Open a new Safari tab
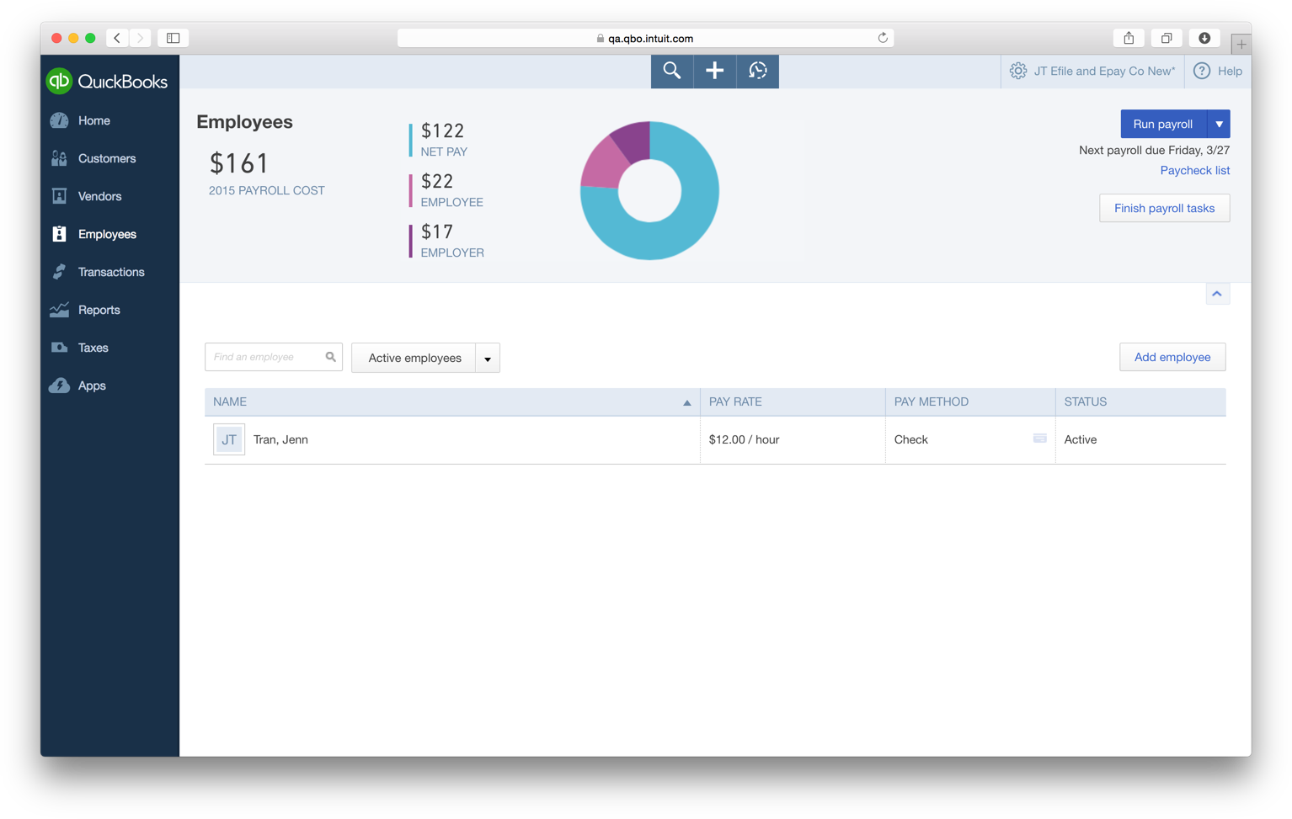Viewport: 1292px width, 819px height. tap(1241, 44)
